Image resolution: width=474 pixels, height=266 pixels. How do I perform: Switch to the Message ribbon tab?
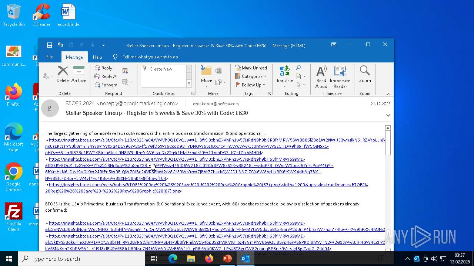(x=74, y=57)
